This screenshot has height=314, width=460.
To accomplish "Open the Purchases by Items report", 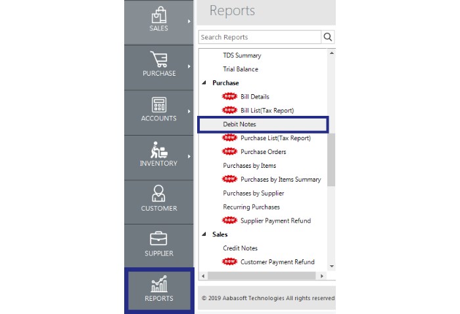I will (249, 165).
